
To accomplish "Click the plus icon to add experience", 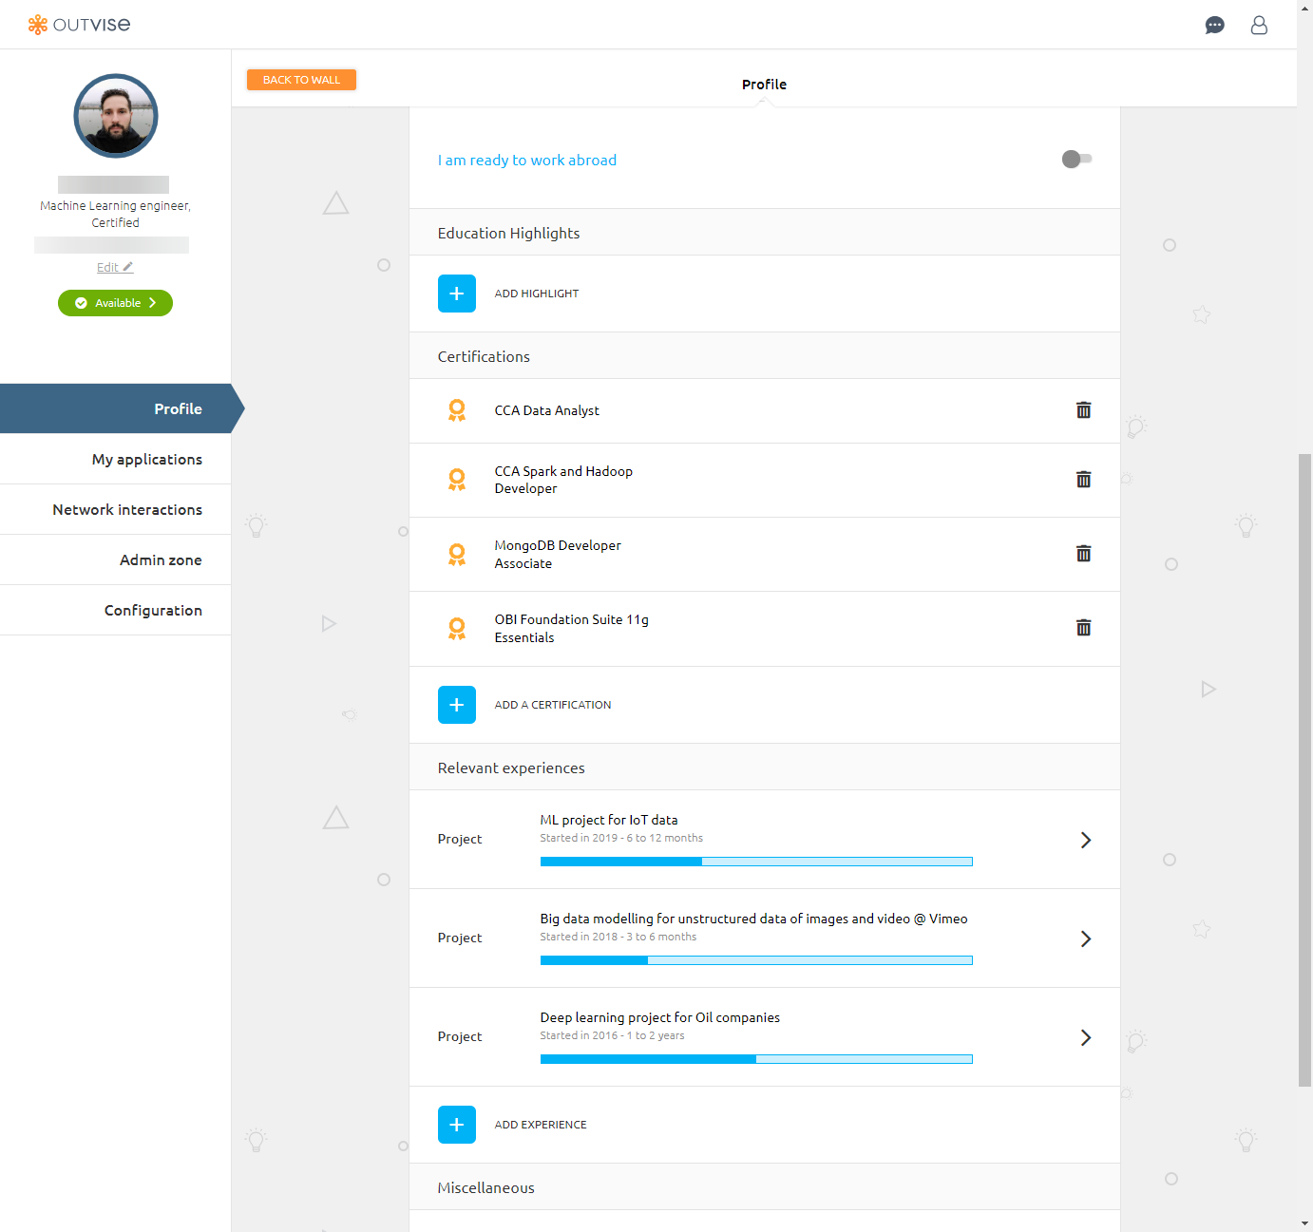I will (x=457, y=1125).
